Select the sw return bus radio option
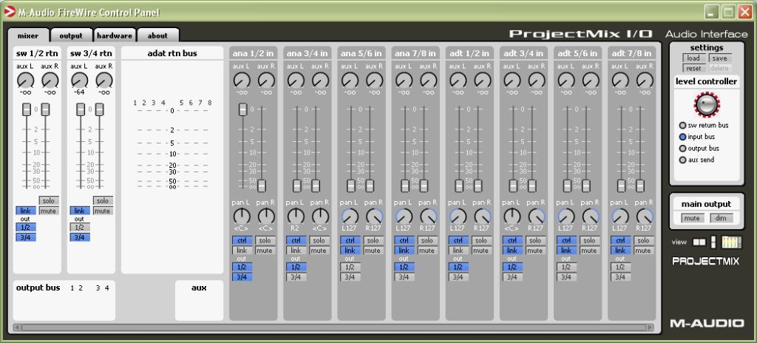This screenshot has width=757, height=343. click(x=682, y=125)
